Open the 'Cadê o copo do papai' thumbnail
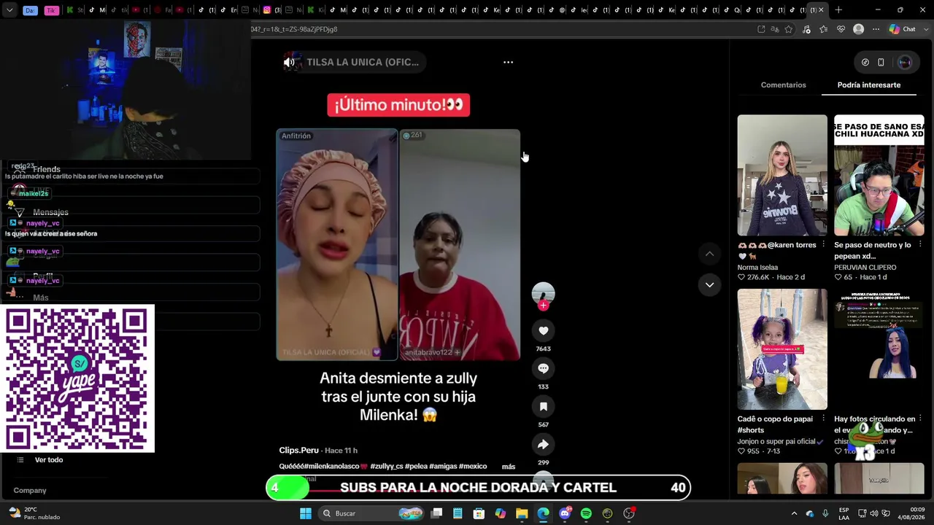The width and height of the screenshot is (934, 525). [782, 349]
